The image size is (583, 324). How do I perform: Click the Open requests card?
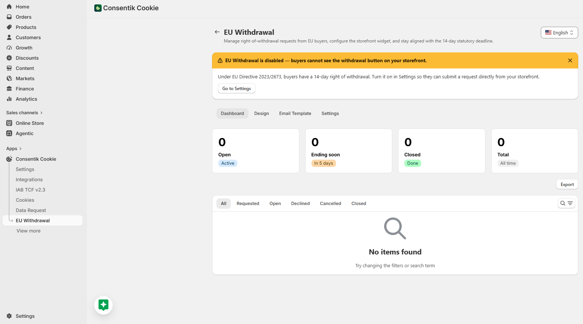point(256,151)
